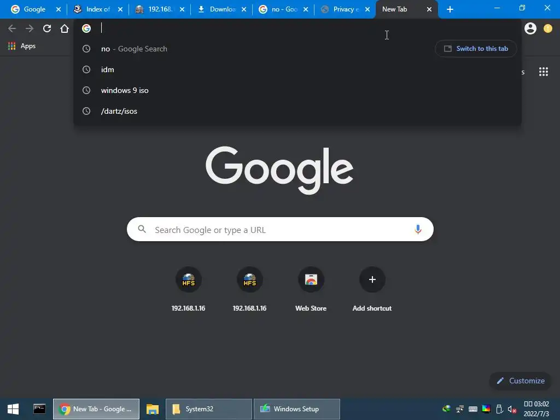This screenshot has height=420, width=560.
Task: Open File Explorer from taskbar
Action: pyautogui.click(x=153, y=409)
